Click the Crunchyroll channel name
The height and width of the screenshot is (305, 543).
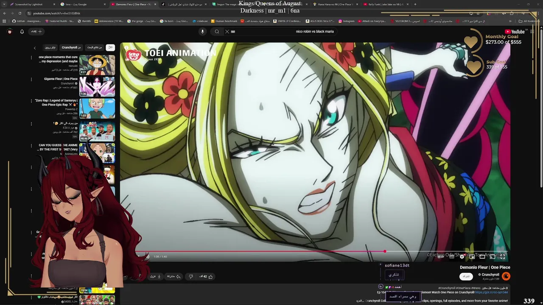(x=490, y=274)
